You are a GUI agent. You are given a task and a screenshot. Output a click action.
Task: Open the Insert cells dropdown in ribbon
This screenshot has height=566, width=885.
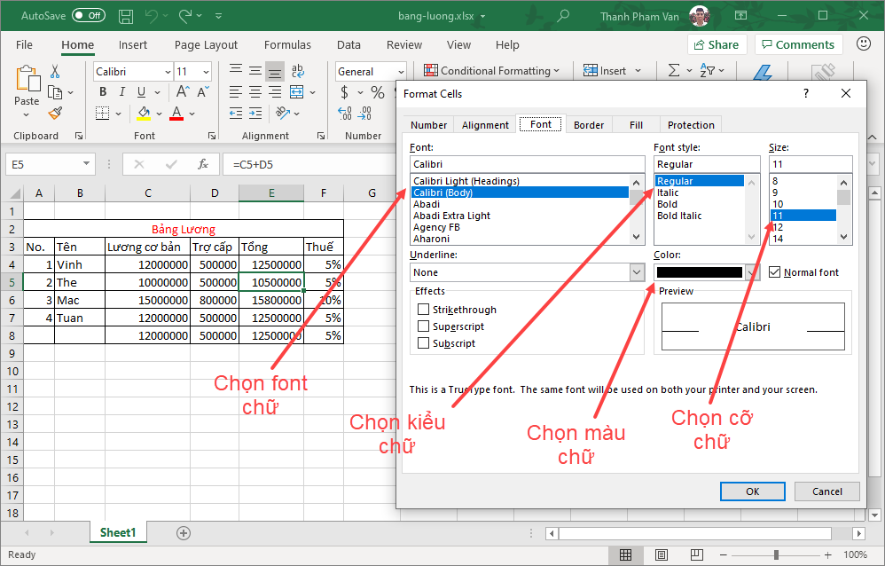638,71
